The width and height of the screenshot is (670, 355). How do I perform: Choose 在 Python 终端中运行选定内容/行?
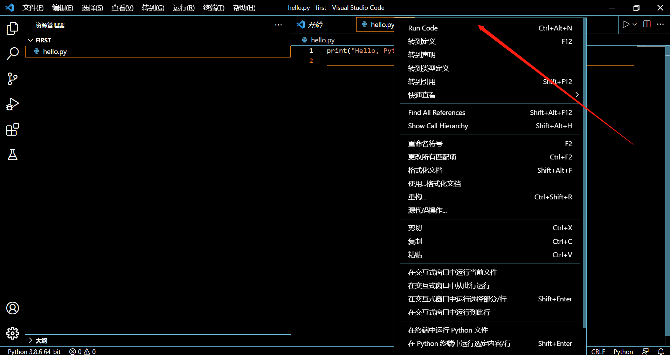coord(490,343)
